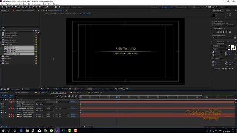Screen dimensions: 237x133
Task: Click the white fill color swatch
Action: [x=233, y=47]
